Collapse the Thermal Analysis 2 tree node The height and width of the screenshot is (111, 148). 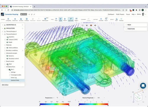3,34
